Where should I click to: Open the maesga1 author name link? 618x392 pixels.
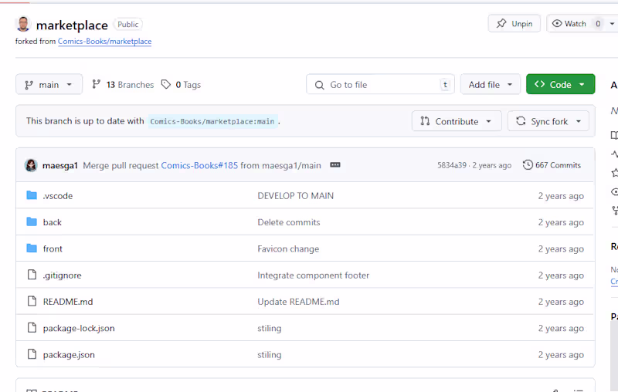60,166
